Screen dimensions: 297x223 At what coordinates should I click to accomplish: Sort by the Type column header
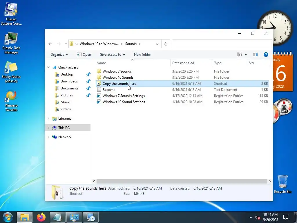230,63
